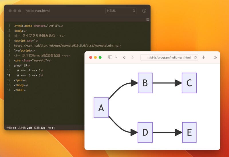
Task: Click the Japanese library comment on line 3
Action: click(x=39, y=36)
